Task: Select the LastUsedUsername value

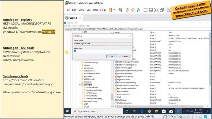Action: [125, 74]
